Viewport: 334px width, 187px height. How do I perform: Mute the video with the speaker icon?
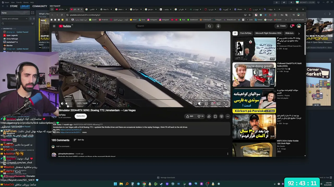coord(62,103)
